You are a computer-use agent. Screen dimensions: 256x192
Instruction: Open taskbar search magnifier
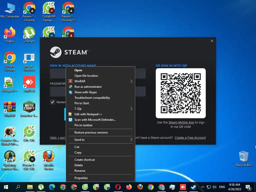[18, 187]
